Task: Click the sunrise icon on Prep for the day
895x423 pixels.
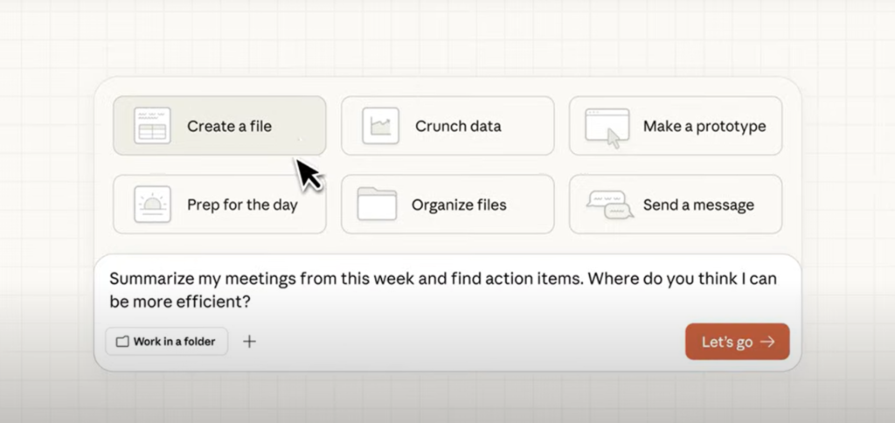Action: point(152,205)
